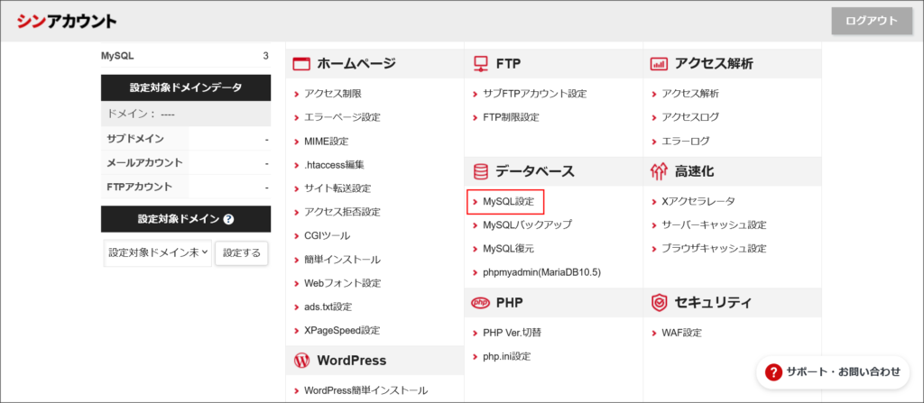924x403 pixels.
Task: Open CGIツール link
Action: coord(327,235)
